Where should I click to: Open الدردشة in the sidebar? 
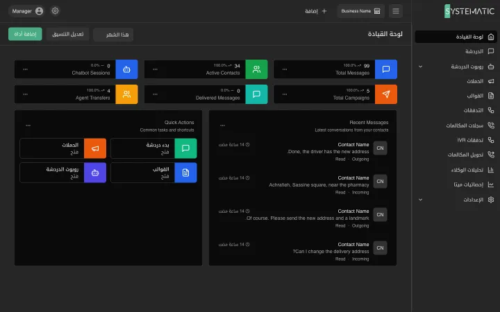tap(456, 51)
